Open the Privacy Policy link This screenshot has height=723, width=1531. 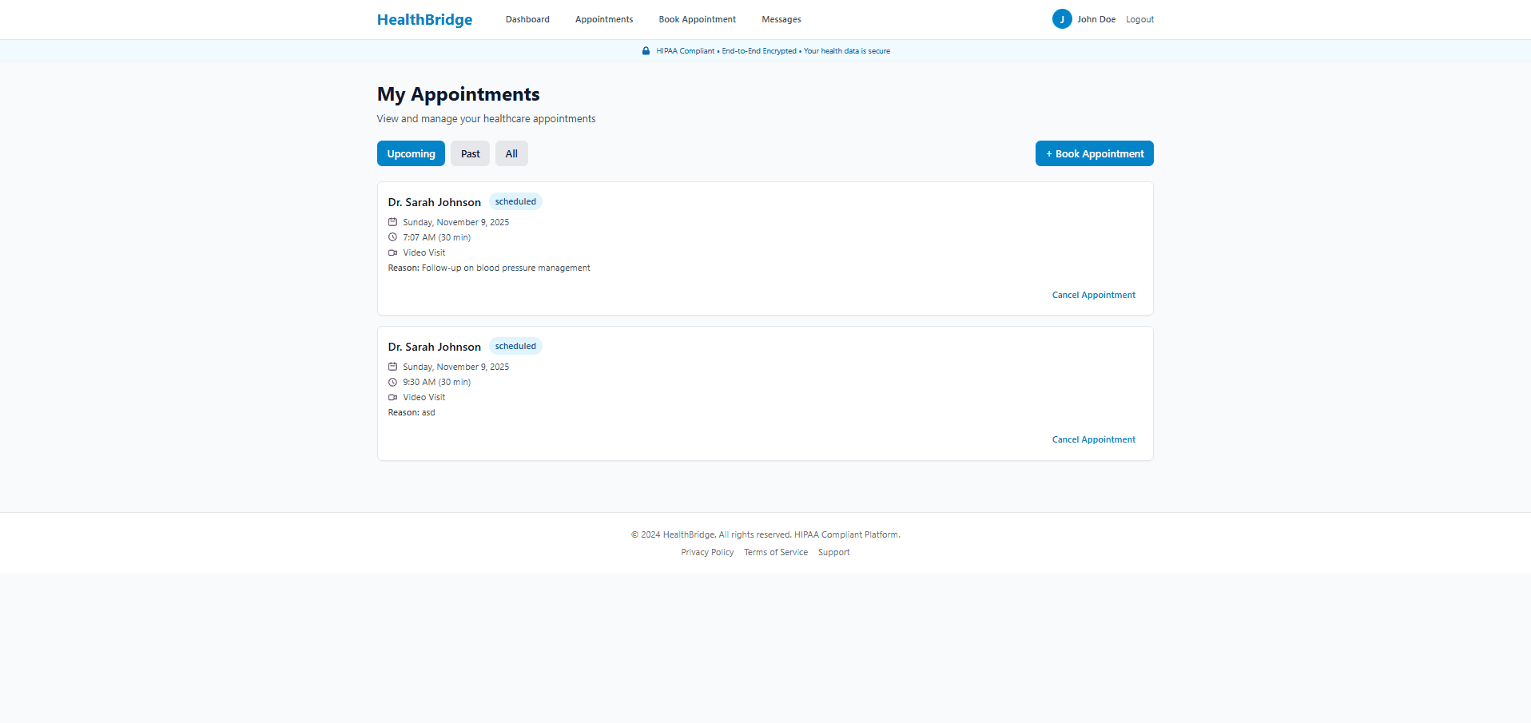[x=706, y=551]
